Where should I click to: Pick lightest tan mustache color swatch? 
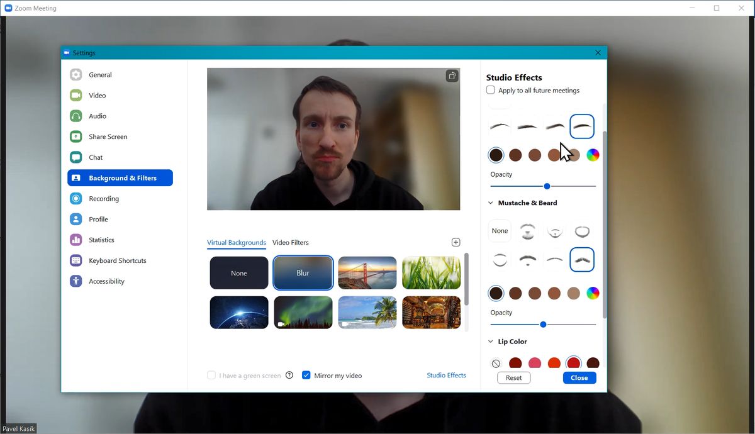tap(573, 293)
